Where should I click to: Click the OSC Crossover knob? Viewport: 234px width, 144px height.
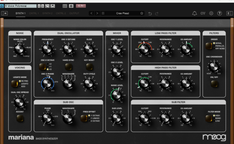coord(214,67)
